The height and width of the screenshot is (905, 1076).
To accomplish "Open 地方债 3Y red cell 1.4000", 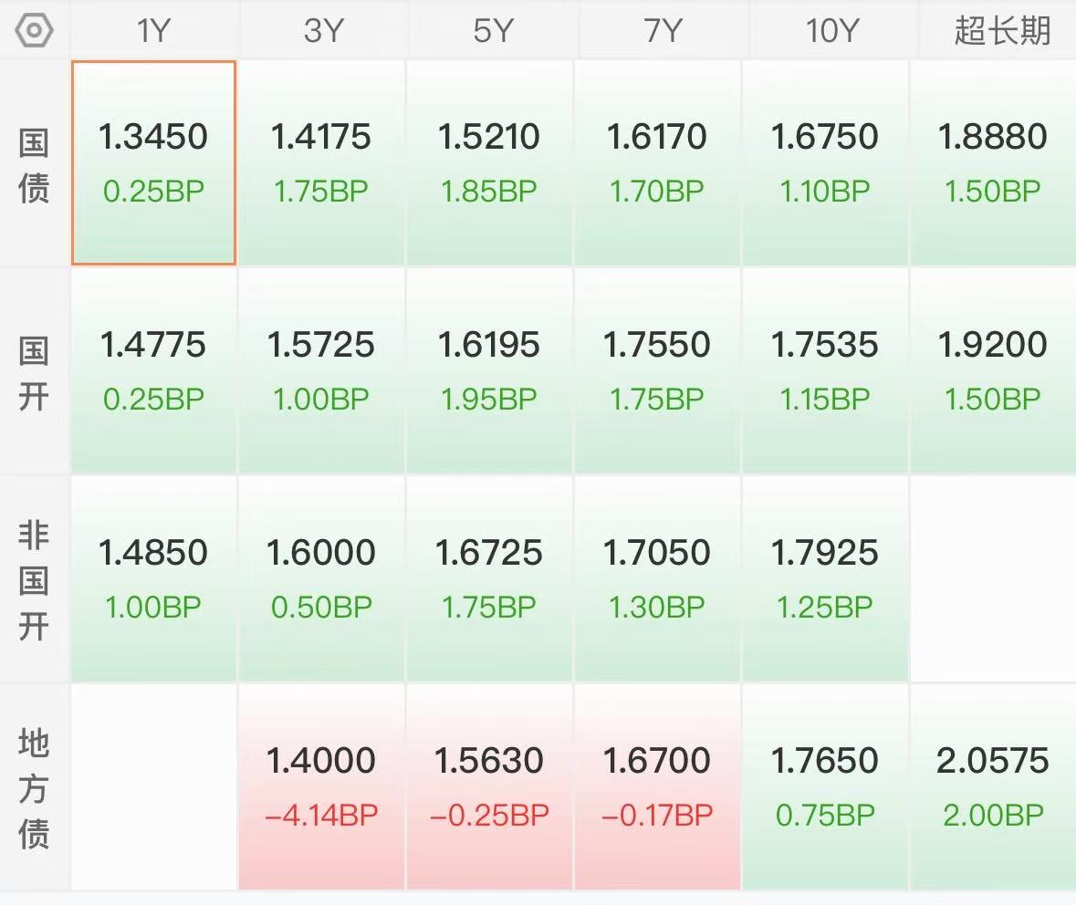I will pos(321,787).
